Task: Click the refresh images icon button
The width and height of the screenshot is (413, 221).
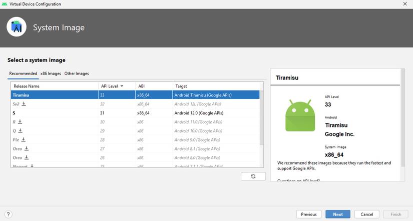Action: click(x=253, y=176)
